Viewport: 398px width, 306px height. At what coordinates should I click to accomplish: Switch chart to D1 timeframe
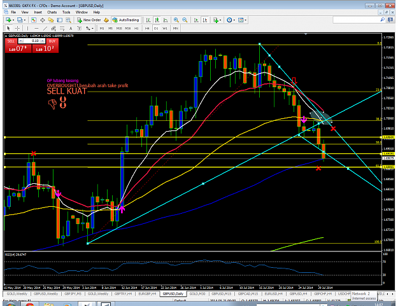pyautogui.click(x=156, y=29)
